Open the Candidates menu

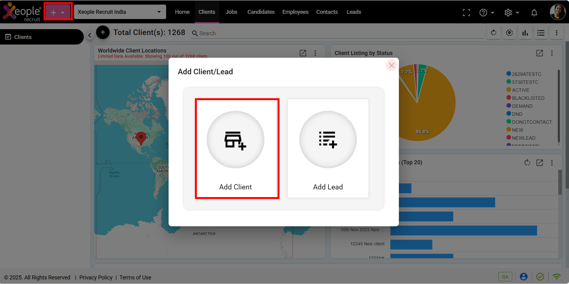(x=261, y=12)
